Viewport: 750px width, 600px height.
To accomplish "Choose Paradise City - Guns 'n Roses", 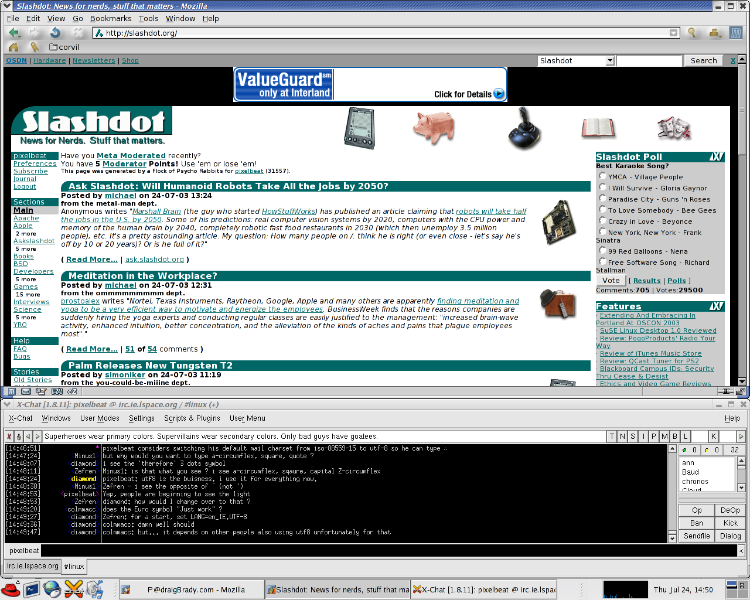I will tap(603, 198).
